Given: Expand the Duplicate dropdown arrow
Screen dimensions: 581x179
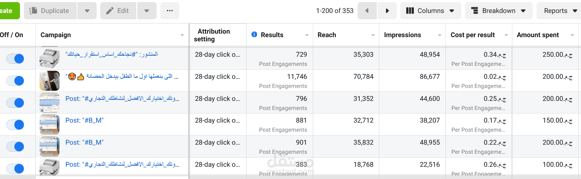Looking at the screenshot, I should (x=87, y=11).
